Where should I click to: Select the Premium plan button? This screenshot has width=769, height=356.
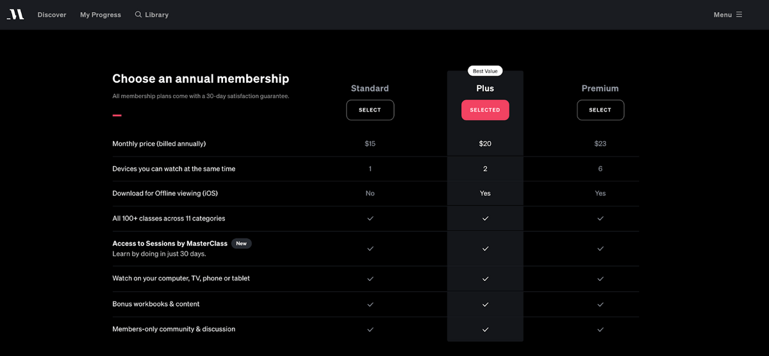[x=600, y=110]
